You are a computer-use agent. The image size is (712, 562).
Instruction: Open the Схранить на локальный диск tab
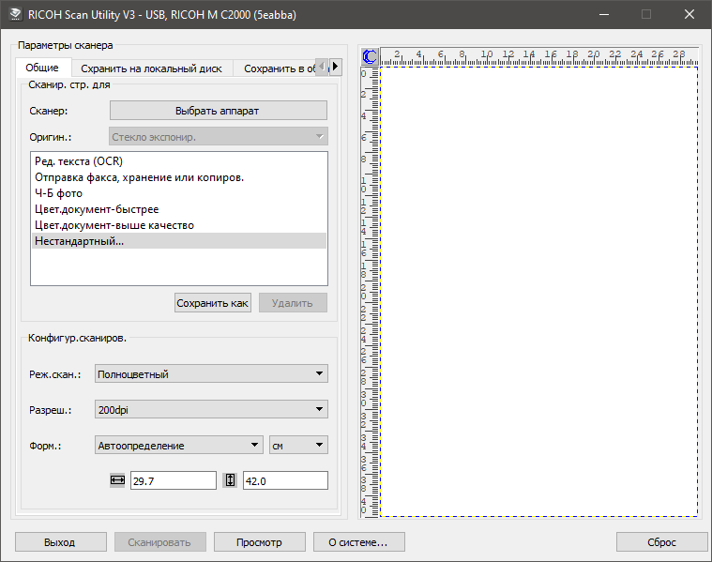[151, 68]
